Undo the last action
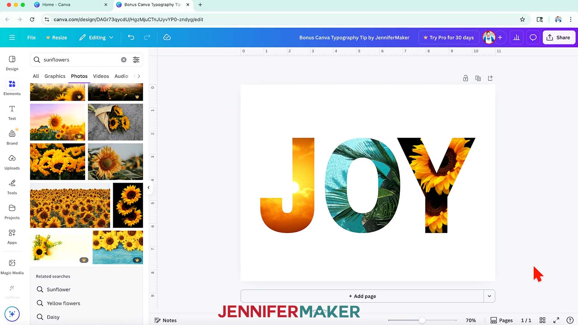This screenshot has height=325, width=578. [x=131, y=37]
